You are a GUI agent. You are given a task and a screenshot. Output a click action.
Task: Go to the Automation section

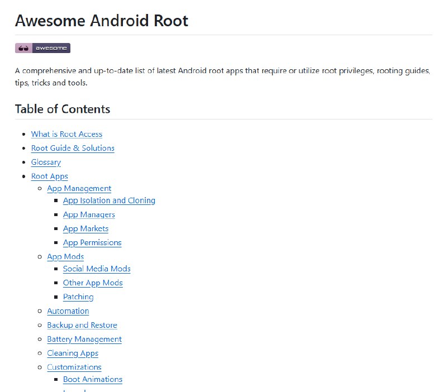[68, 311]
